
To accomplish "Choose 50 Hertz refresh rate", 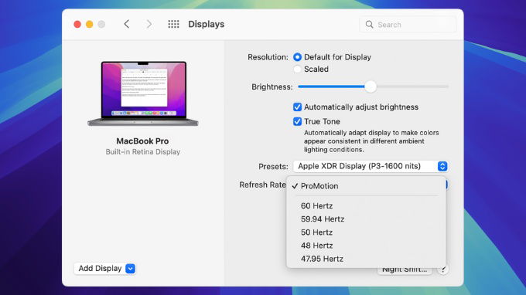I will [x=367, y=232].
